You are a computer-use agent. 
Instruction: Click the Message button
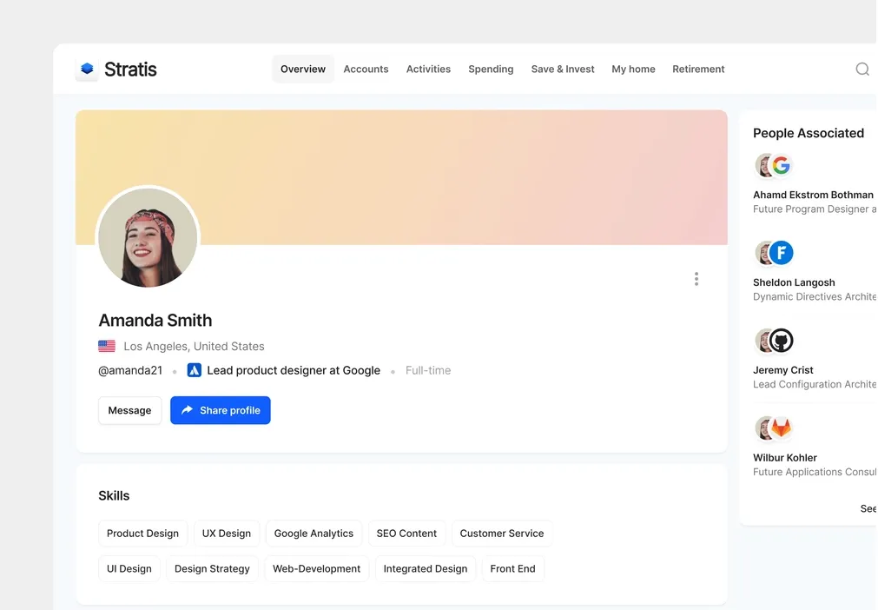tap(129, 410)
